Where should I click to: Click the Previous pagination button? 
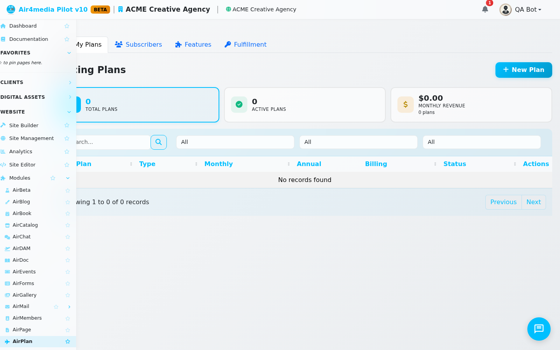click(504, 202)
